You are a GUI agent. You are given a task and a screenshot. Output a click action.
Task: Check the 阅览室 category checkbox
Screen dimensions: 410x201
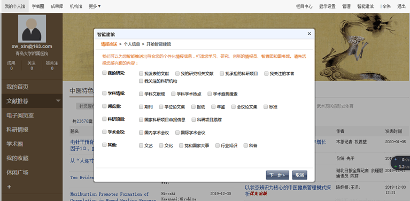[x=104, y=106]
